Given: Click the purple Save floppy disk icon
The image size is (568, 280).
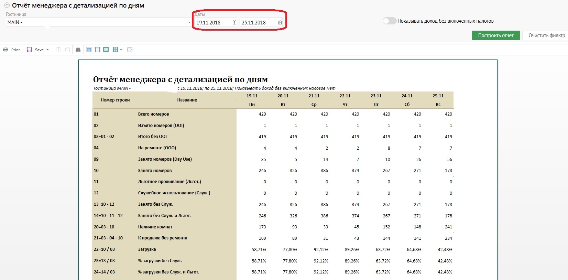Looking at the screenshot, I should click(29, 50).
